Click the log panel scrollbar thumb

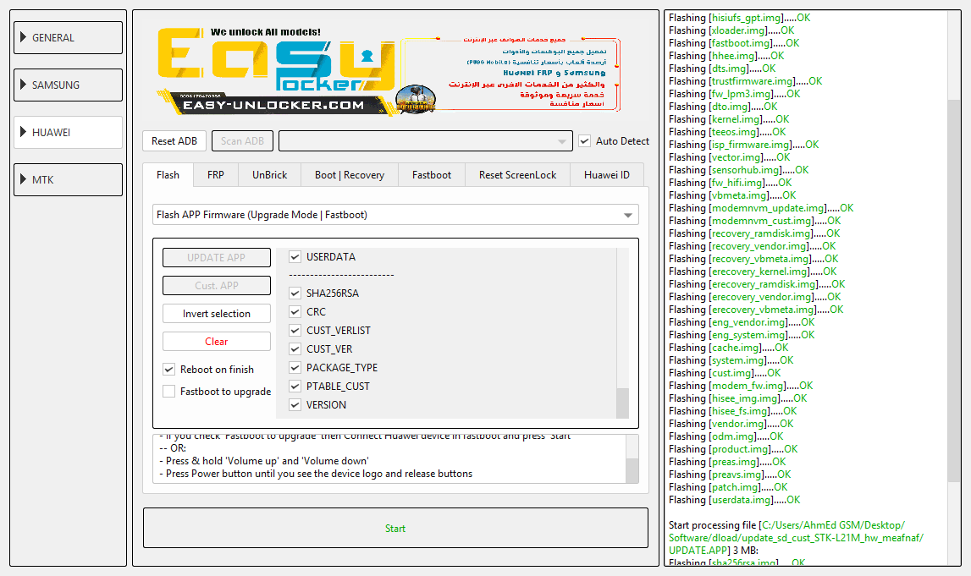(954, 289)
